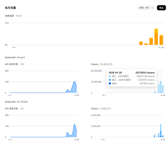Click the tallest orange bar in spending chart
This screenshot has width=168, height=145.
[156, 37]
